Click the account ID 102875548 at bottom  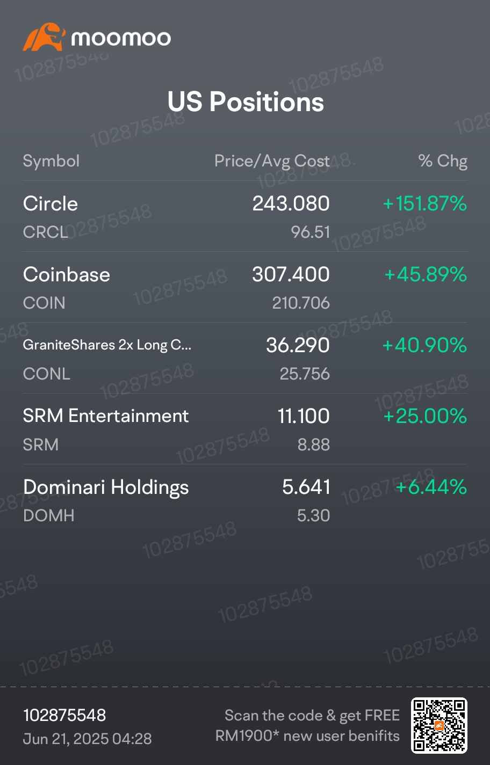pyautogui.click(x=64, y=715)
